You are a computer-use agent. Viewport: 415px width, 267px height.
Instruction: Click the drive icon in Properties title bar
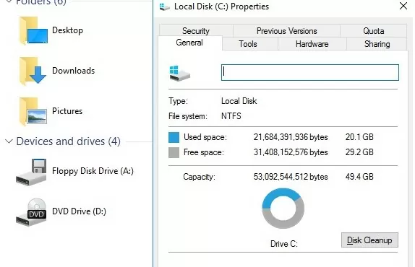pyautogui.click(x=164, y=6)
